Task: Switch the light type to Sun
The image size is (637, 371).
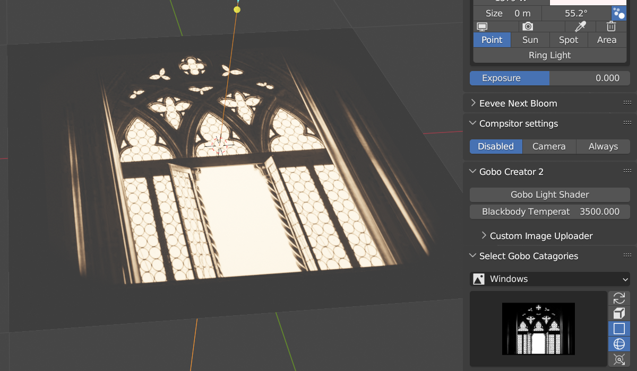Action: [x=530, y=40]
